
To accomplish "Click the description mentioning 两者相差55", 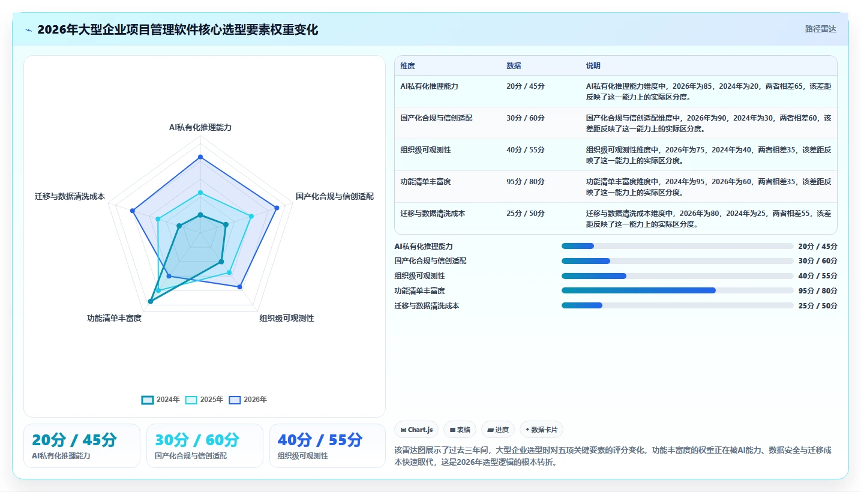I will (709, 218).
